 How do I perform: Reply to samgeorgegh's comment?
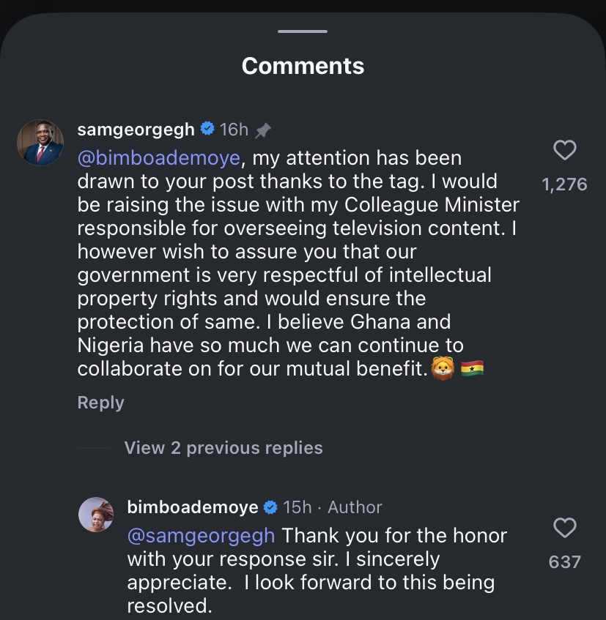click(x=100, y=403)
